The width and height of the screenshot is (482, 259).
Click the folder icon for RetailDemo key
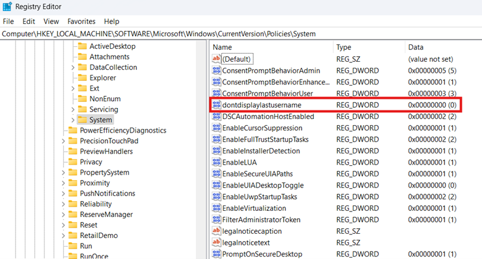[72, 236]
